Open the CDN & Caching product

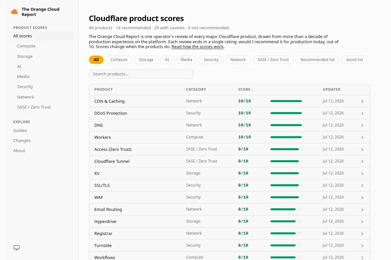pos(109,101)
